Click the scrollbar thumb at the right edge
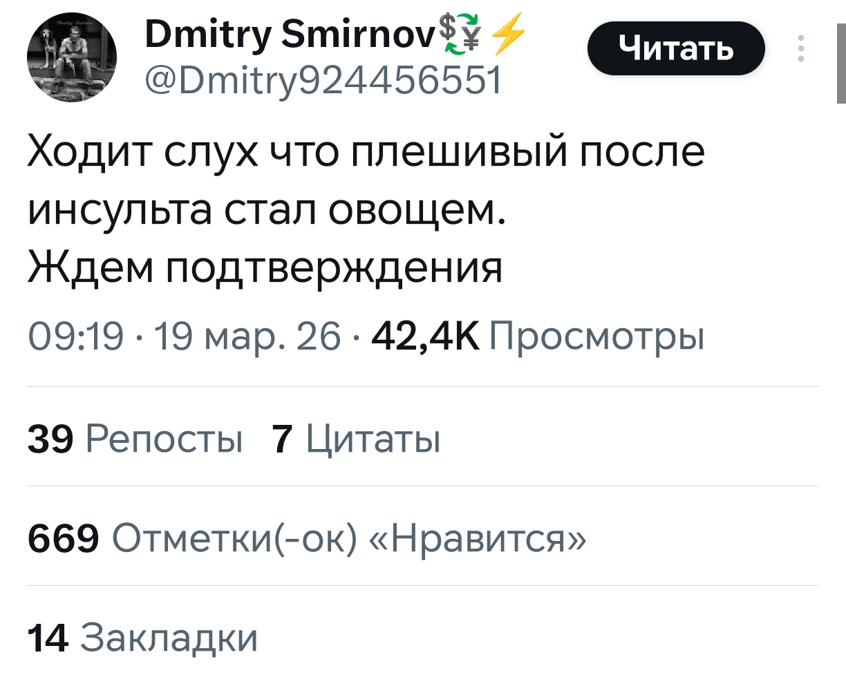Image resolution: width=846 pixels, height=695 pixels. pos(840,62)
